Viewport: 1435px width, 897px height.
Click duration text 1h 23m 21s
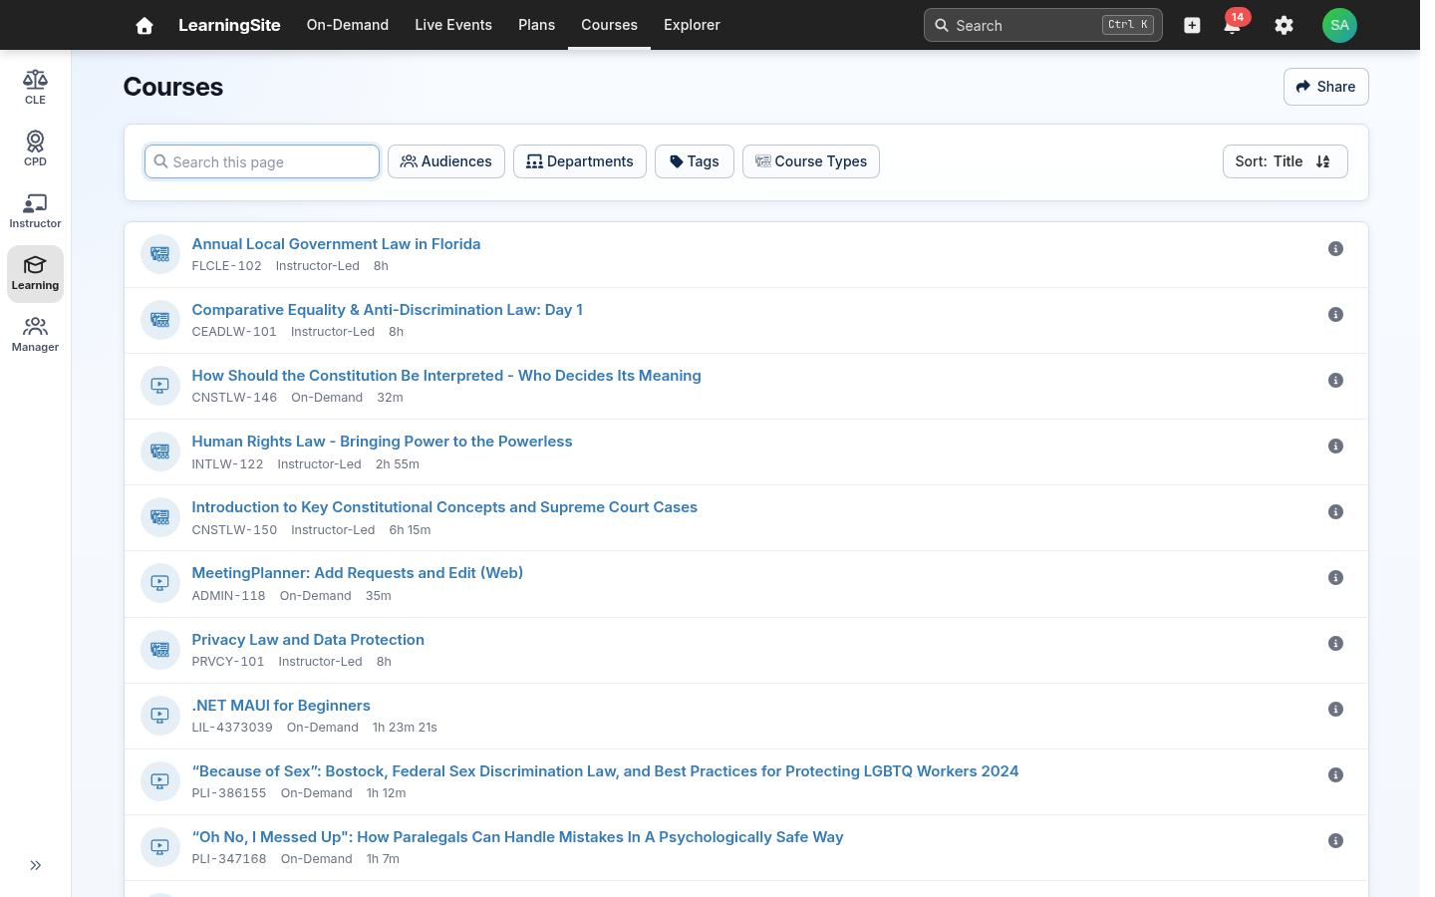[405, 728]
